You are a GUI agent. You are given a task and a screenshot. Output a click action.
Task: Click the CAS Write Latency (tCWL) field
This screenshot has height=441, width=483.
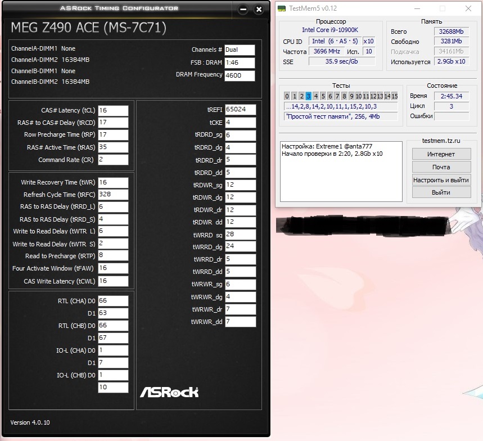(x=113, y=281)
